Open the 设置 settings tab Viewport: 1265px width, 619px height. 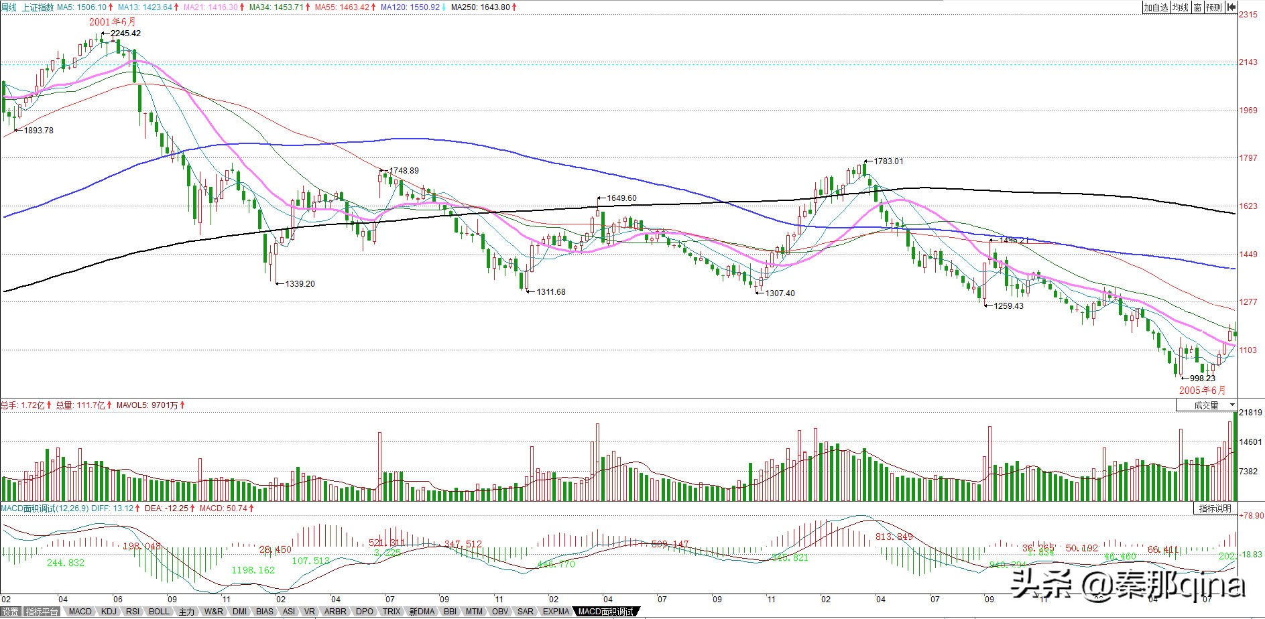[10, 612]
